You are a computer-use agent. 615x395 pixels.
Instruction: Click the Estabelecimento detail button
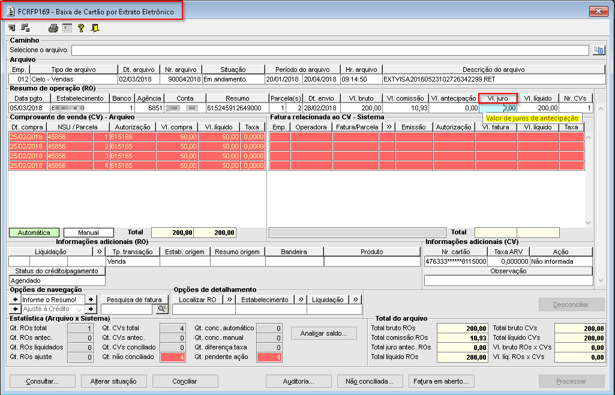pos(265,299)
